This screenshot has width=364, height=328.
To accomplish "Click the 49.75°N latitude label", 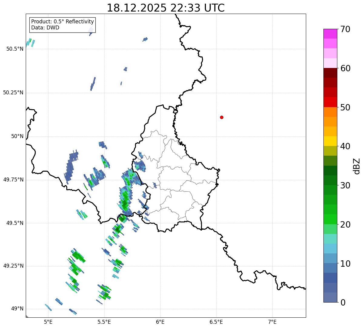I will coord(13,180).
